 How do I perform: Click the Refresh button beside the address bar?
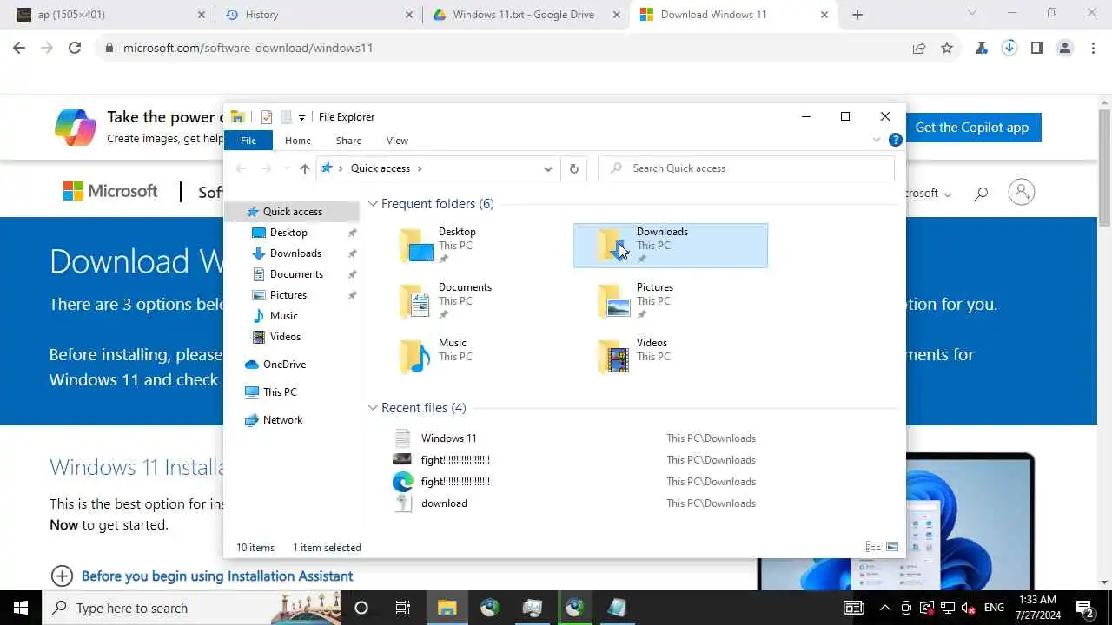tap(573, 168)
